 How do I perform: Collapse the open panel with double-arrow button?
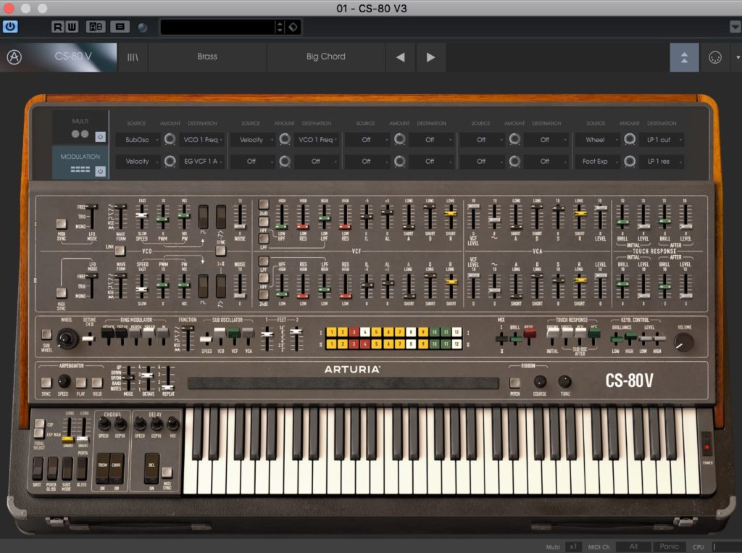click(684, 57)
